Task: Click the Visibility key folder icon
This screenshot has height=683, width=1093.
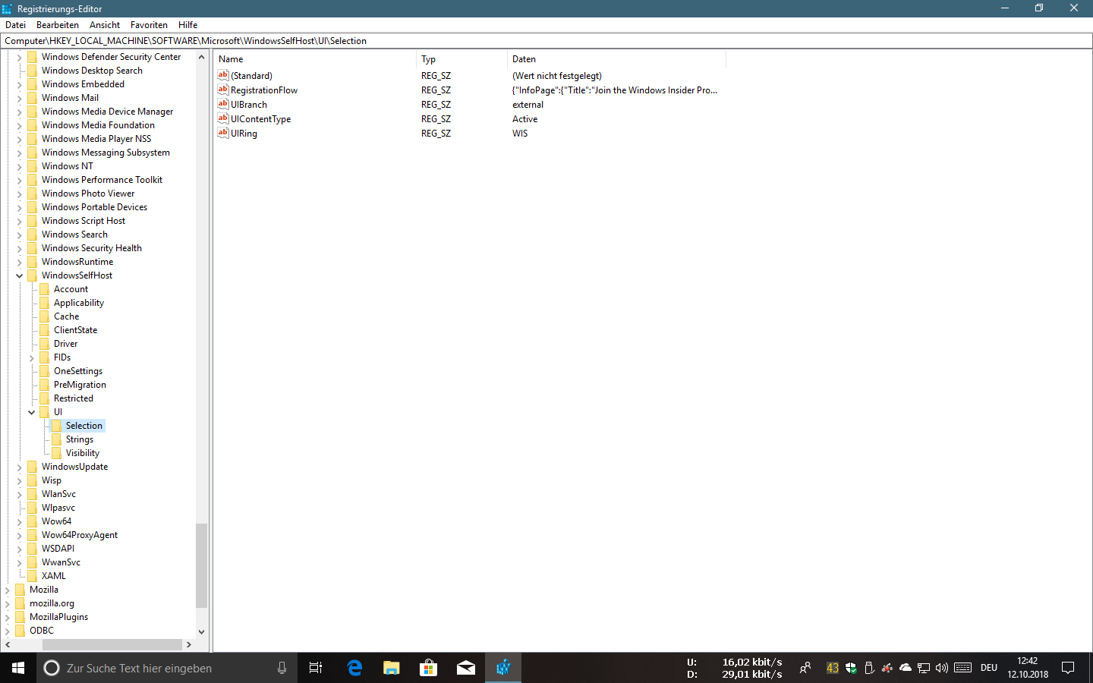Action: [56, 453]
